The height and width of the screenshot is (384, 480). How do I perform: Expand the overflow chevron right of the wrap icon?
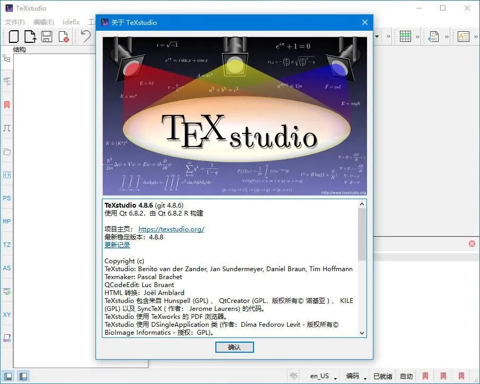click(x=447, y=37)
